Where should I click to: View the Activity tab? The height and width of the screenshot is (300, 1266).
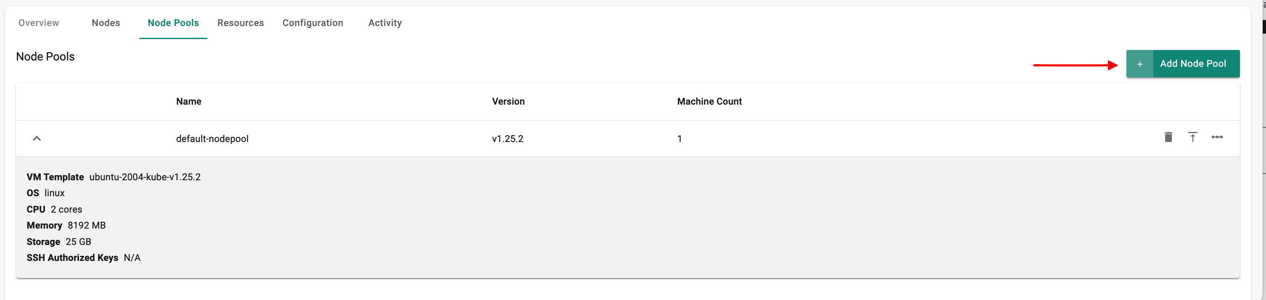[385, 23]
